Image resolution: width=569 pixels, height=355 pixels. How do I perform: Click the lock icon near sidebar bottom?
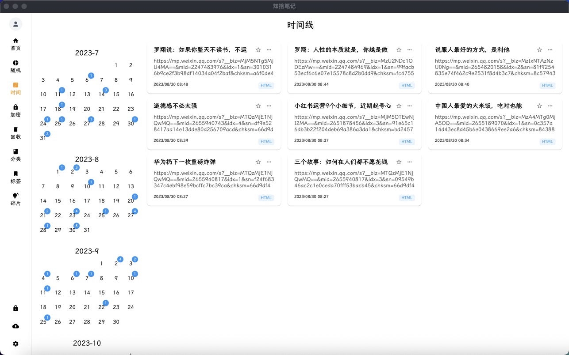pyautogui.click(x=15, y=308)
